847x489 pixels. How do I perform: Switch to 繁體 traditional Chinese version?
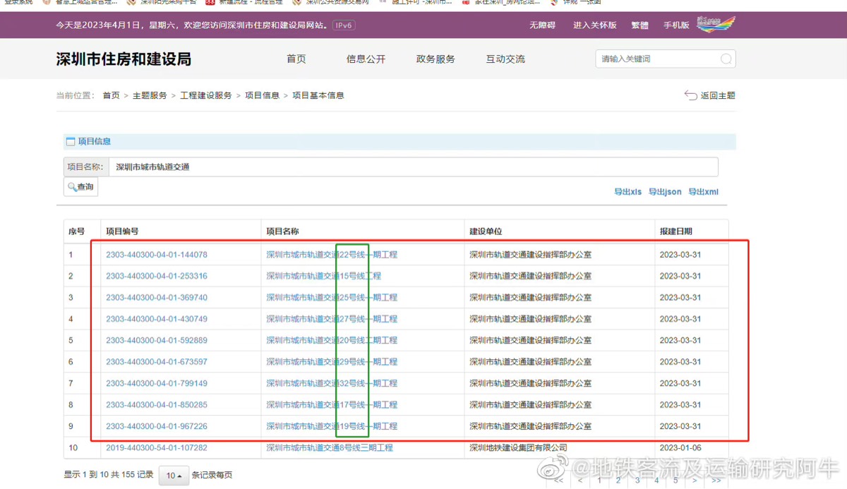639,25
